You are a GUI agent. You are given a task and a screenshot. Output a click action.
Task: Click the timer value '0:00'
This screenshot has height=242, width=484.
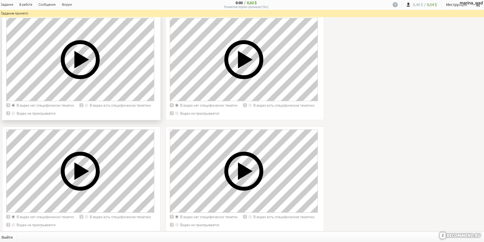click(x=239, y=3)
